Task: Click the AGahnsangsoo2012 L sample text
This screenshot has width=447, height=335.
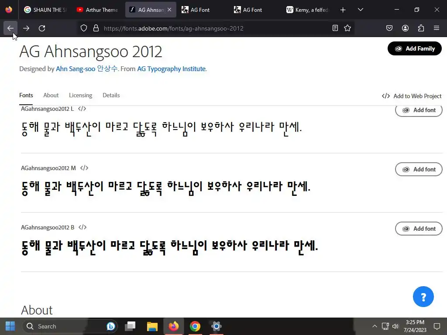Action: click(162, 129)
